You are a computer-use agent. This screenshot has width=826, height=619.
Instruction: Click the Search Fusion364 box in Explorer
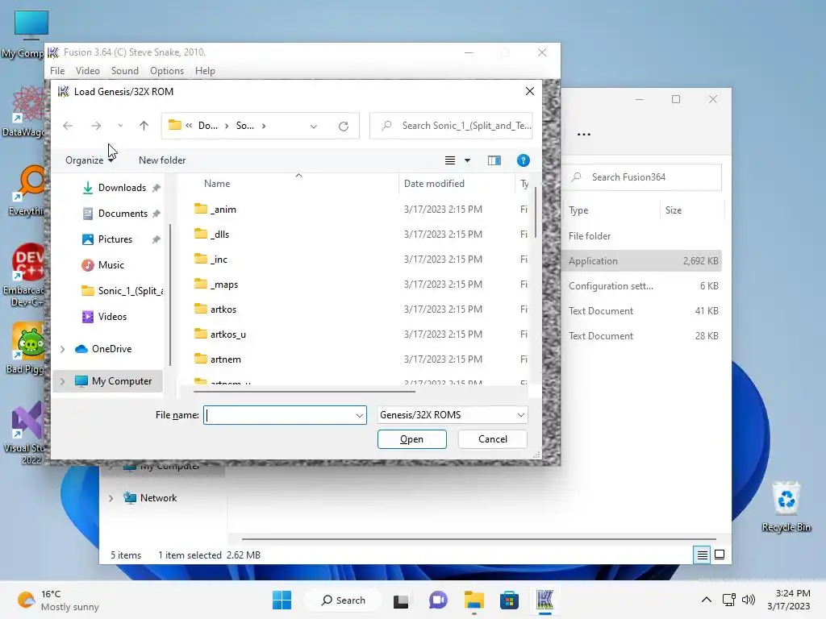tap(643, 177)
